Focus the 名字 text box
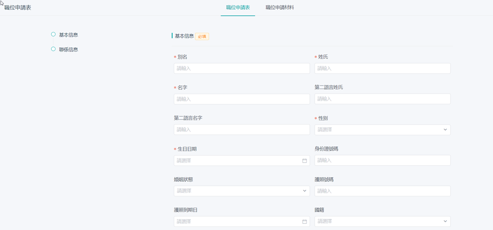This screenshot has height=230, width=493. pyautogui.click(x=242, y=99)
